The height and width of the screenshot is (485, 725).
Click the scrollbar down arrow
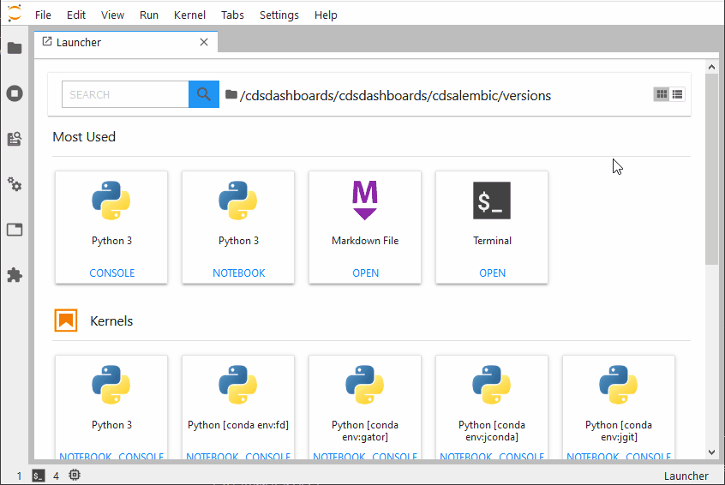(711, 452)
